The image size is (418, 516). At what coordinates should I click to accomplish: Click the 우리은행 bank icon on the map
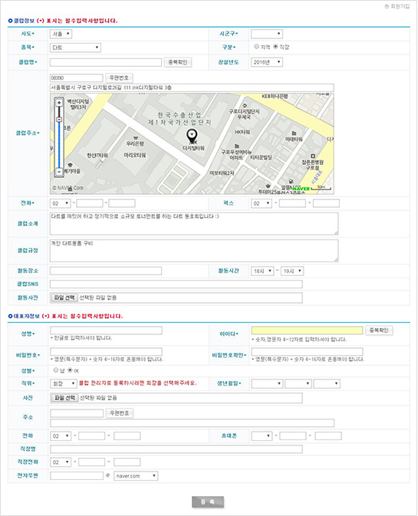(x=135, y=138)
